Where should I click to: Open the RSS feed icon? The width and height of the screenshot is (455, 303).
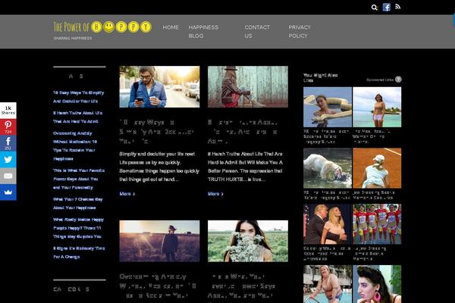click(397, 7)
